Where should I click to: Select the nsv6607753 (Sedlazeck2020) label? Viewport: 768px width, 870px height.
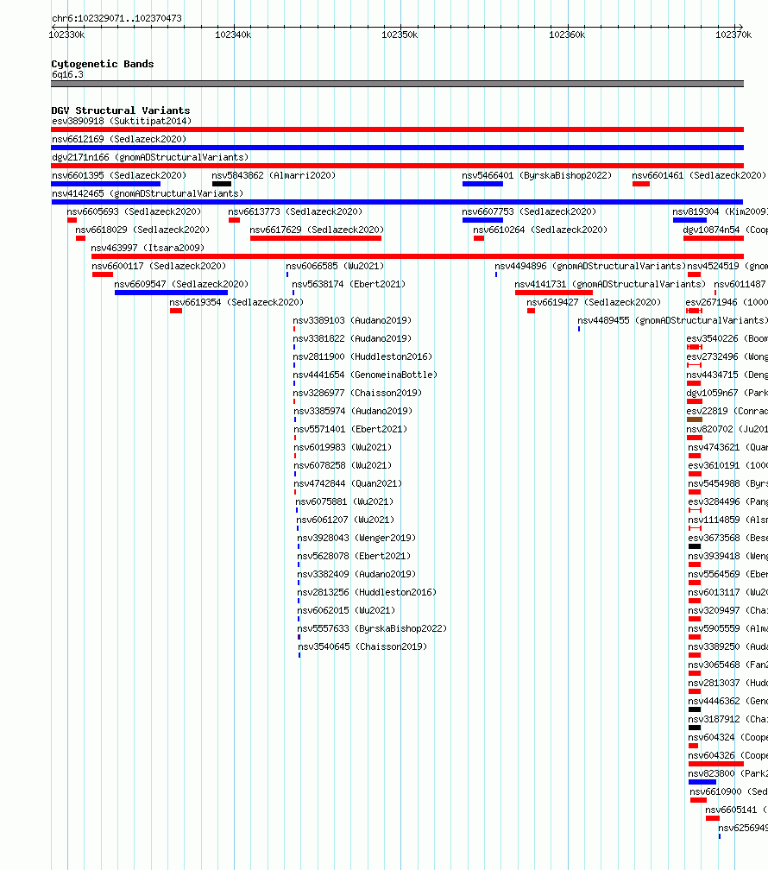pos(529,212)
